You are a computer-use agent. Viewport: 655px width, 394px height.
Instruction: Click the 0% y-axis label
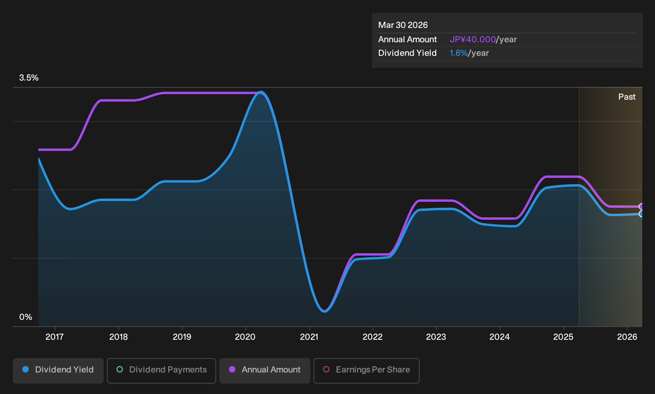click(x=26, y=317)
